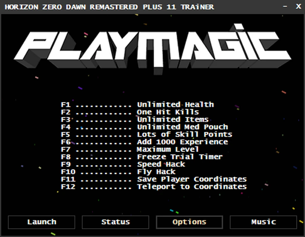Select the F8 Freeze Trial Timer line
Screen dimensions: 305x237
coord(142,157)
